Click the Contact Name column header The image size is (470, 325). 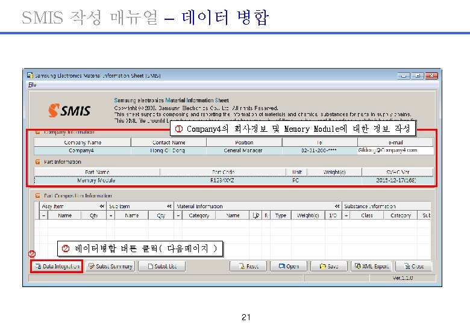tap(169, 143)
